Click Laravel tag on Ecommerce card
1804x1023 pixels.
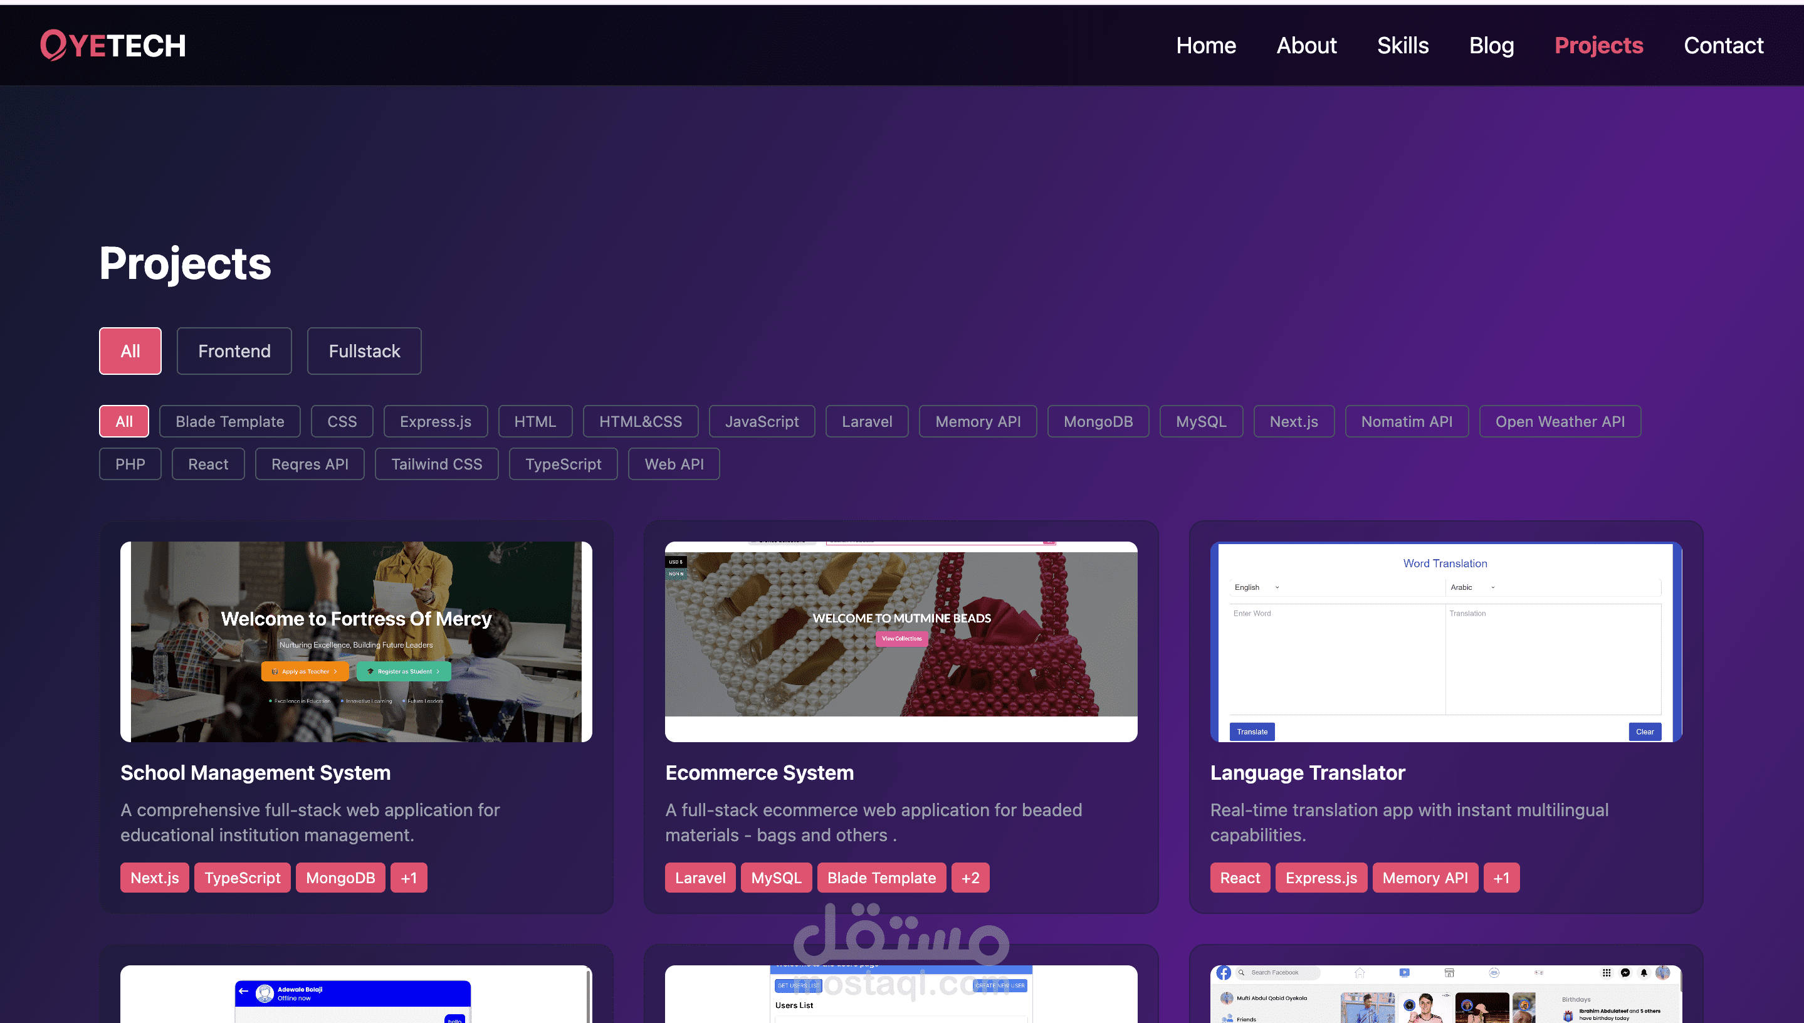pos(700,878)
